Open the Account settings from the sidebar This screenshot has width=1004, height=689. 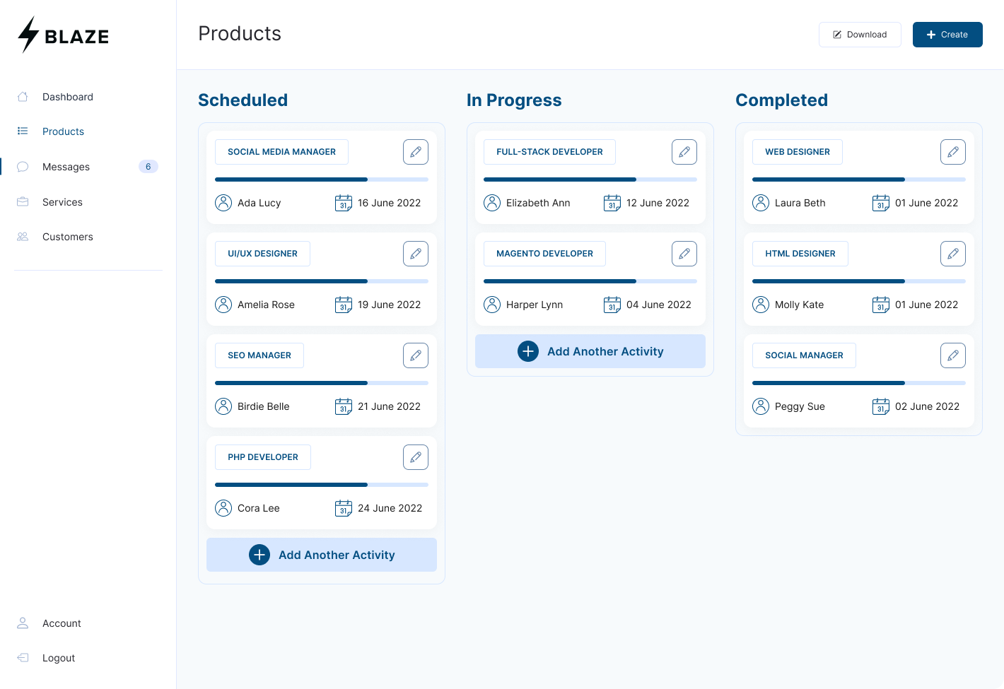click(x=62, y=623)
